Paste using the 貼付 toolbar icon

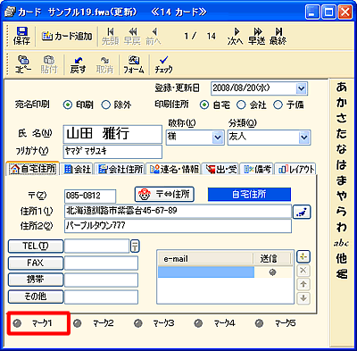[x=49, y=64]
